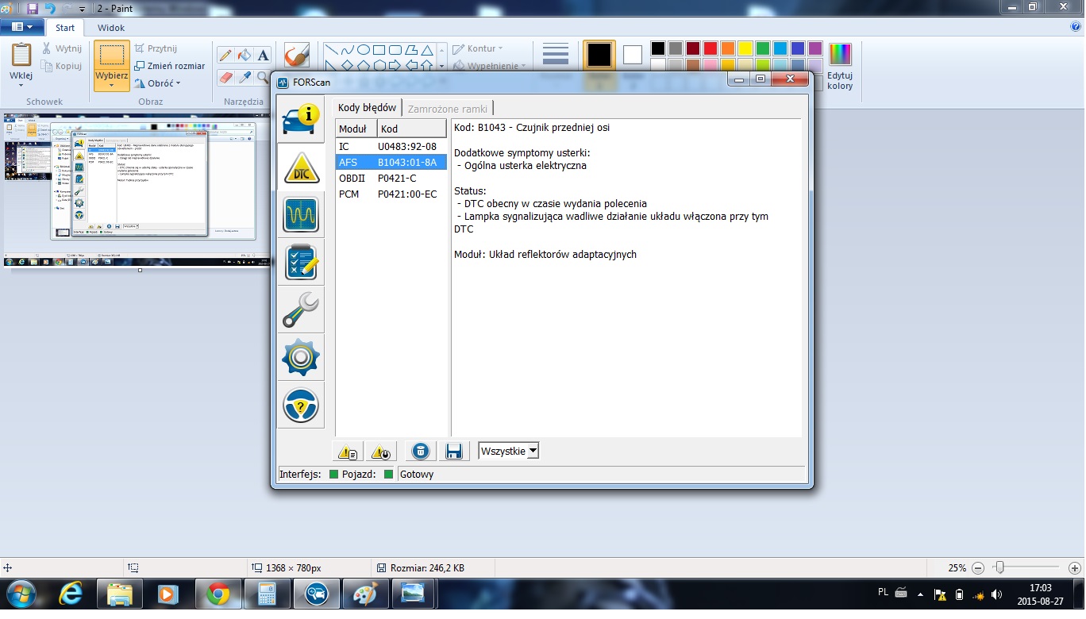Pick the red color swatch in the palette
This screenshot has height=619, width=1086.
pyautogui.click(x=710, y=48)
